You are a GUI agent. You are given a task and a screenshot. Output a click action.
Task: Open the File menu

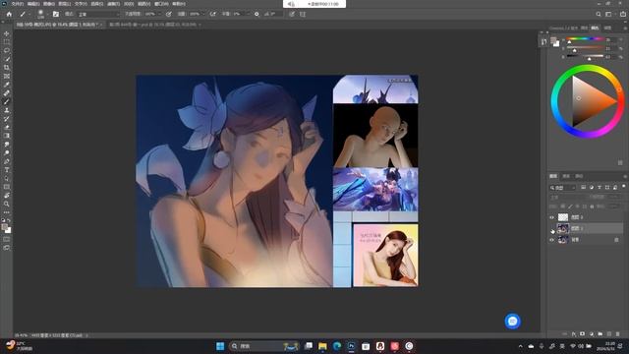(17, 4)
